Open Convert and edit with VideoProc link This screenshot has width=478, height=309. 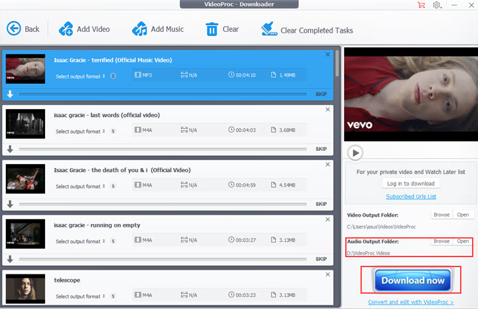pyautogui.click(x=411, y=302)
